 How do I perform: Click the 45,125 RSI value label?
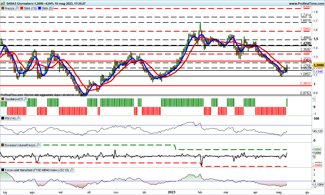[x=318, y=131]
